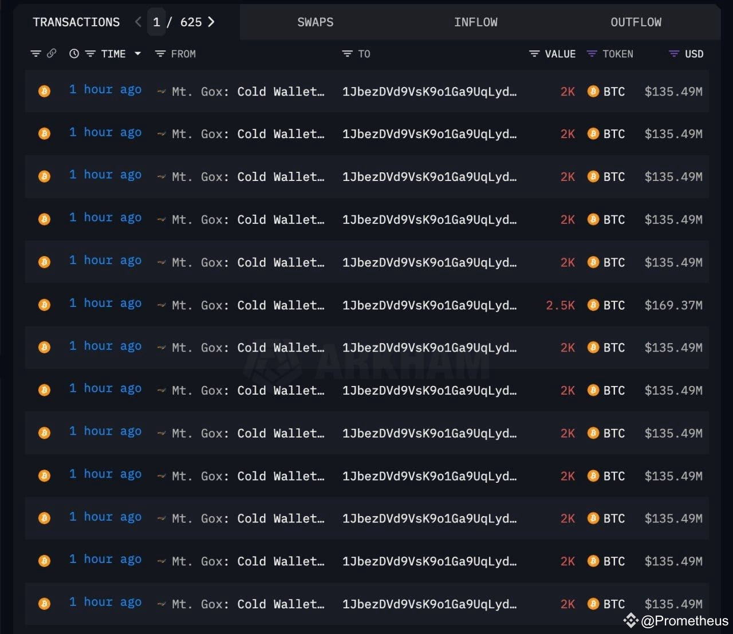Viewport: 733px width, 634px height.
Task: Open the purple USD filter icon
Action: [674, 54]
